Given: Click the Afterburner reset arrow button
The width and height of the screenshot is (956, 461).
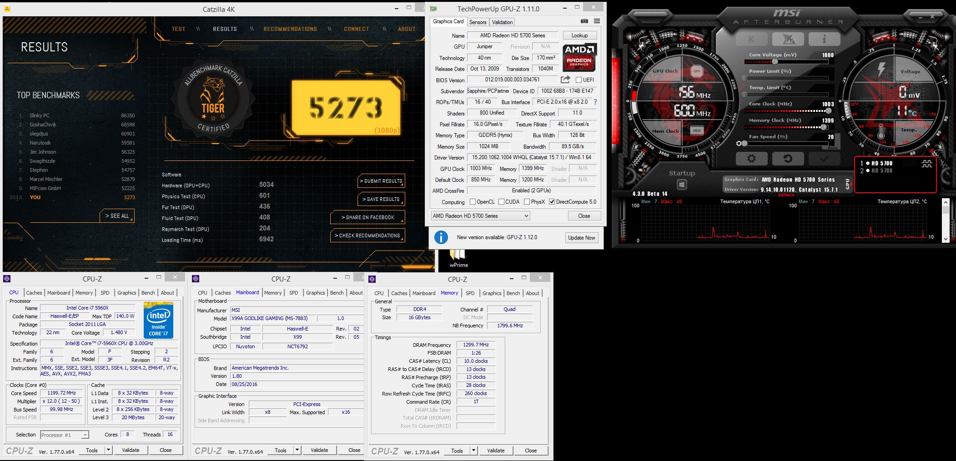Looking at the screenshot, I should 788,158.
